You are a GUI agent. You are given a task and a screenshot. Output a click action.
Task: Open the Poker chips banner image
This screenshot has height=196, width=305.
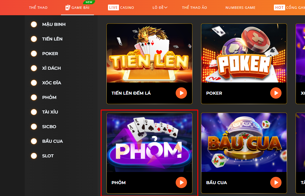244,53
